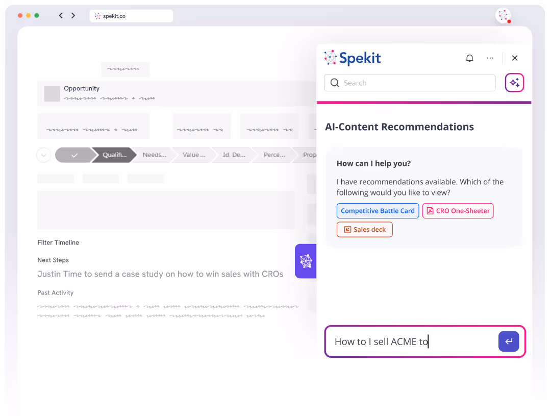Select the Needs... stage
The image size is (551, 416).
click(155, 155)
